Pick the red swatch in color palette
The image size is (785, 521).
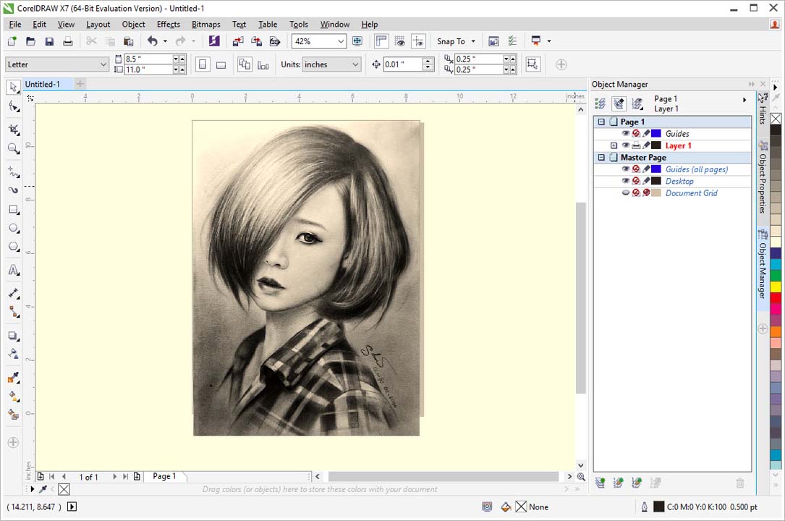pyautogui.click(x=776, y=297)
